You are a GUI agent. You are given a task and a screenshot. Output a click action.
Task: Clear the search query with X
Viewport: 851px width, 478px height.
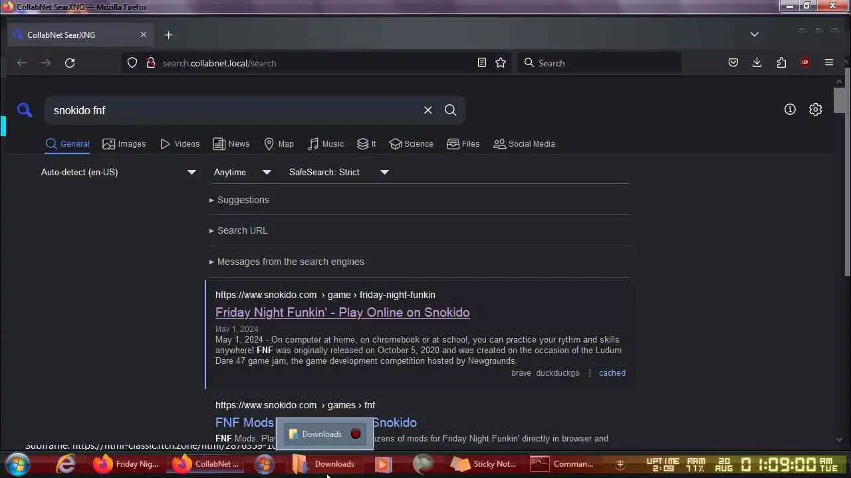pyautogui.click(x=428, y=110)
